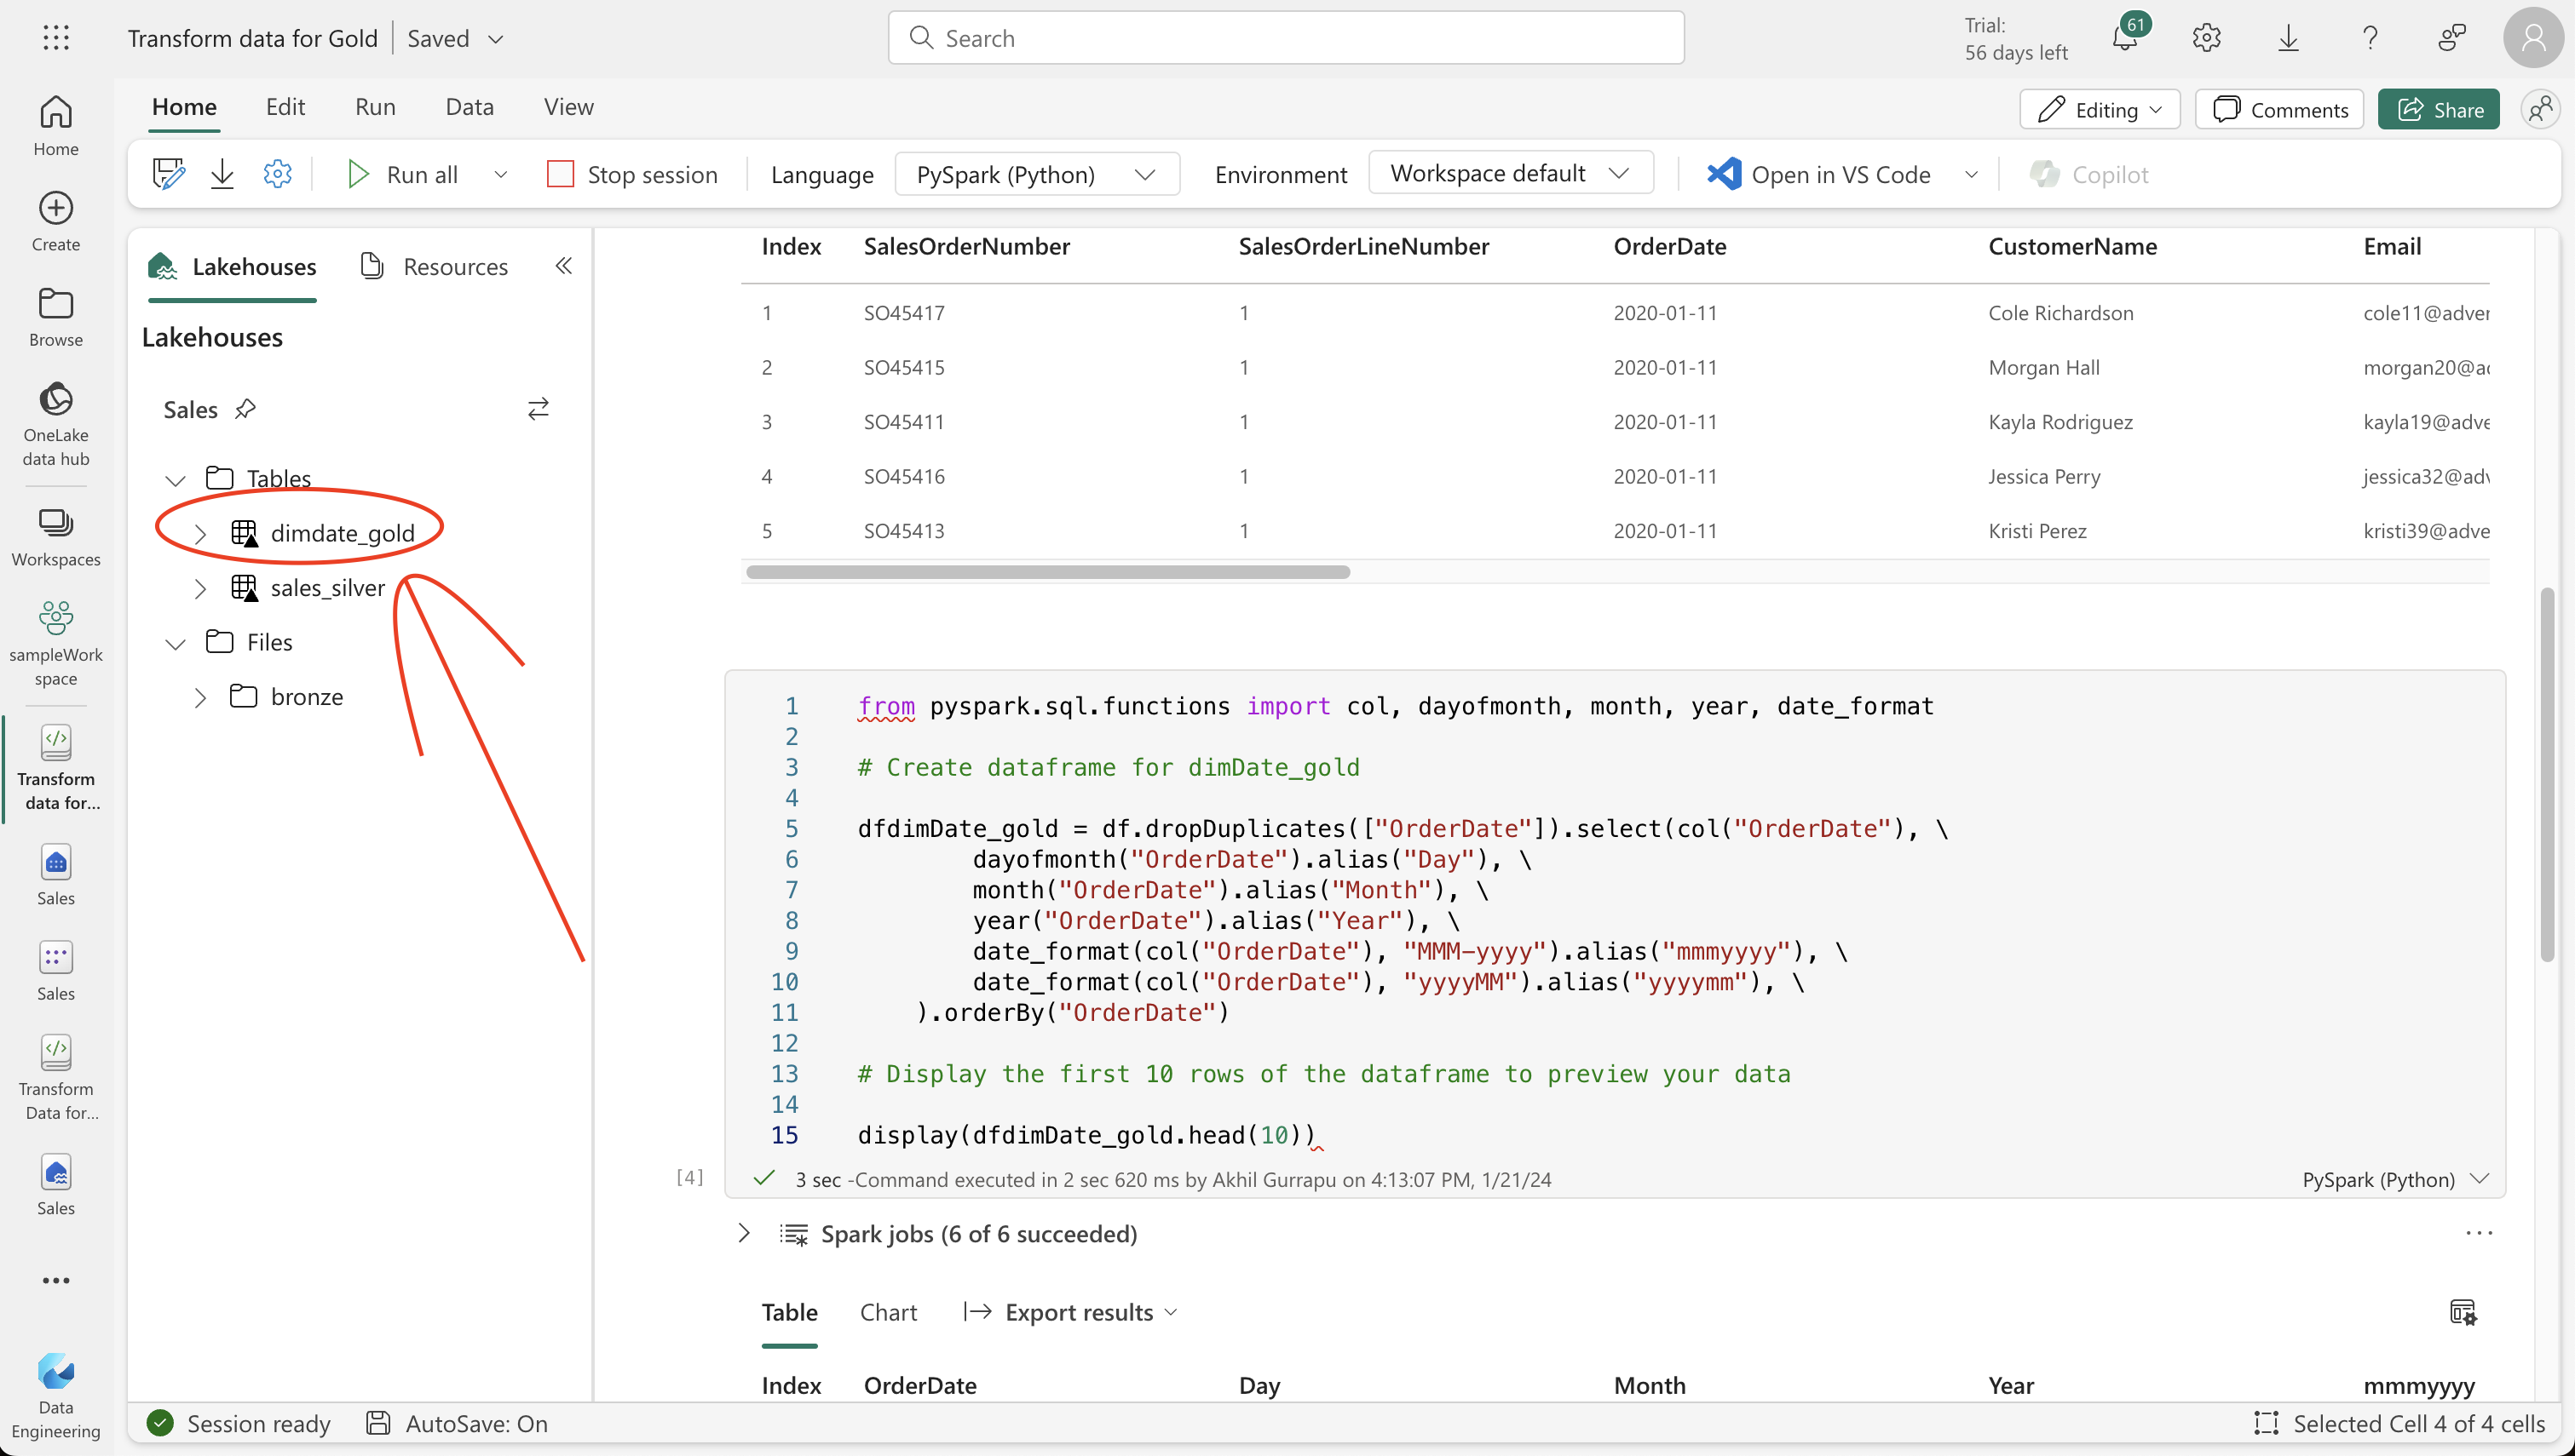
Task: Open the Create sidebar item
Action: 56,221
